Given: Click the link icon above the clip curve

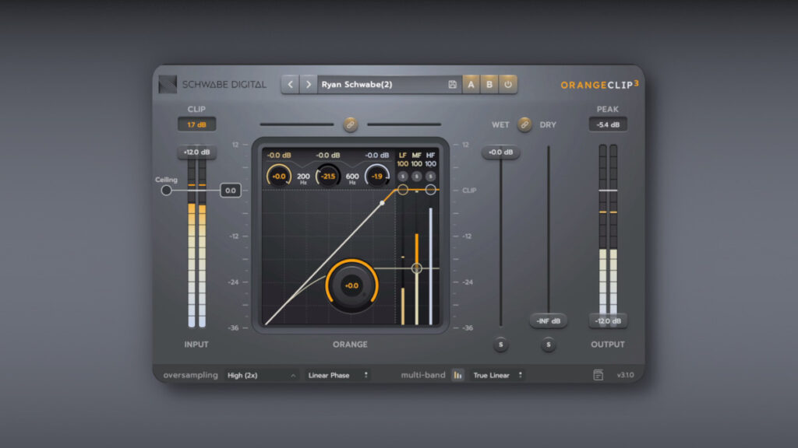Looking at the screenshot, I should pyautogui.click(x=349, y=124).
